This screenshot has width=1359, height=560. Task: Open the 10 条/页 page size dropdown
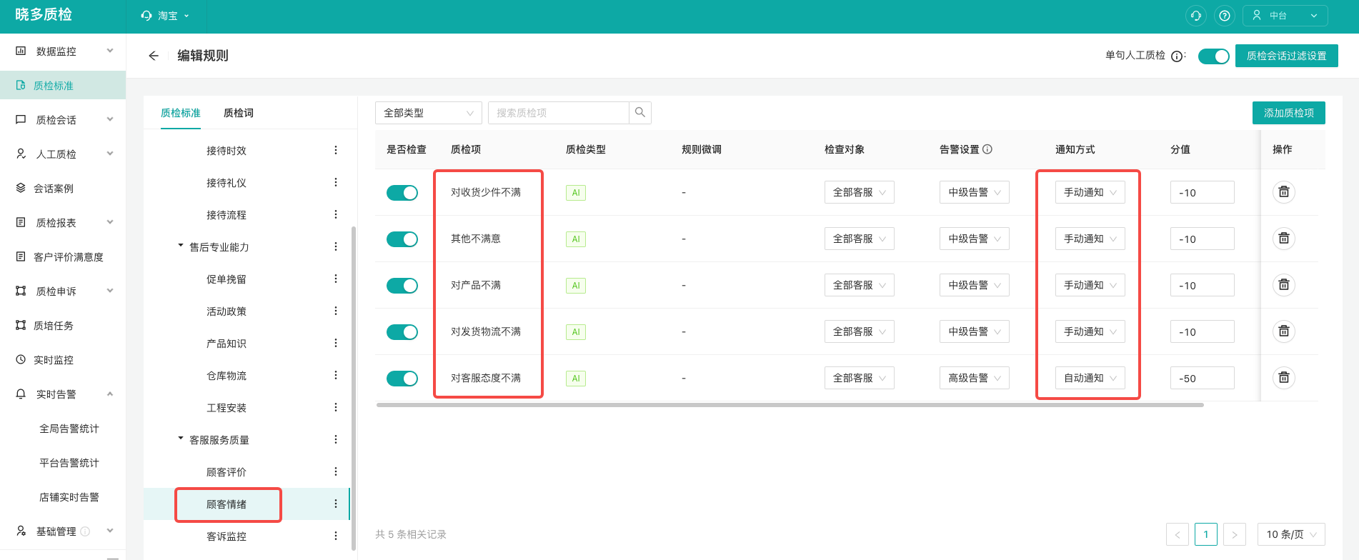(1291, 534)
